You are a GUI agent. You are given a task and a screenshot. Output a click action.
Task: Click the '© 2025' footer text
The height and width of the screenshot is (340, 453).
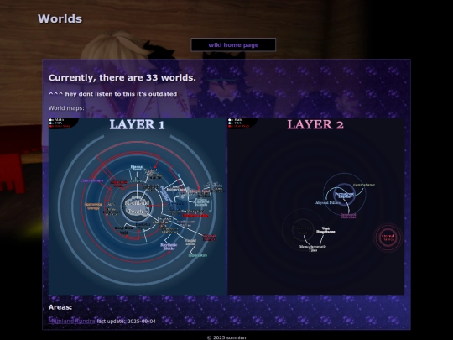[226, 337]
